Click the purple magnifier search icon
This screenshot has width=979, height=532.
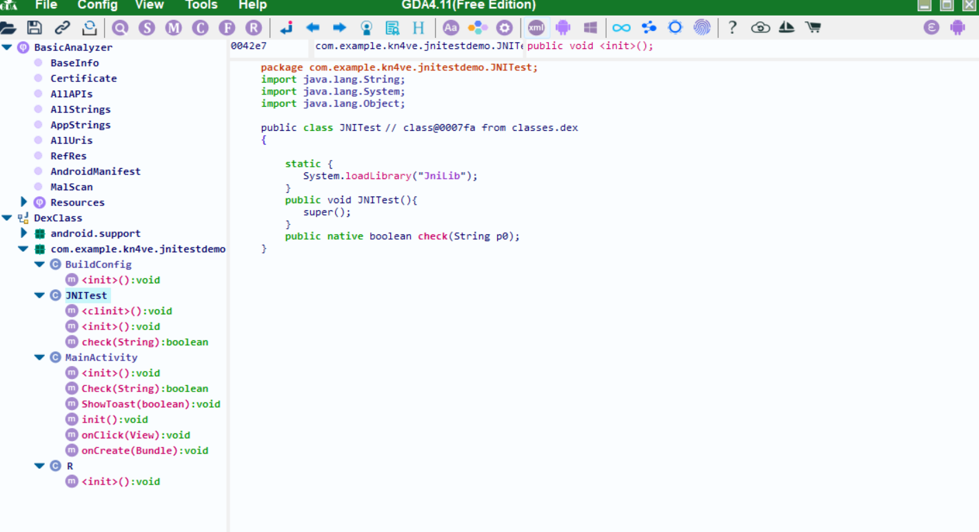[121, 28]
